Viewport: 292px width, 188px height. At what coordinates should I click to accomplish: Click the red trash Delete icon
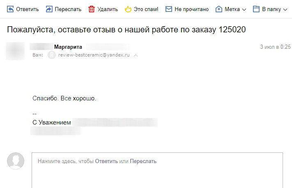[92, 9]
